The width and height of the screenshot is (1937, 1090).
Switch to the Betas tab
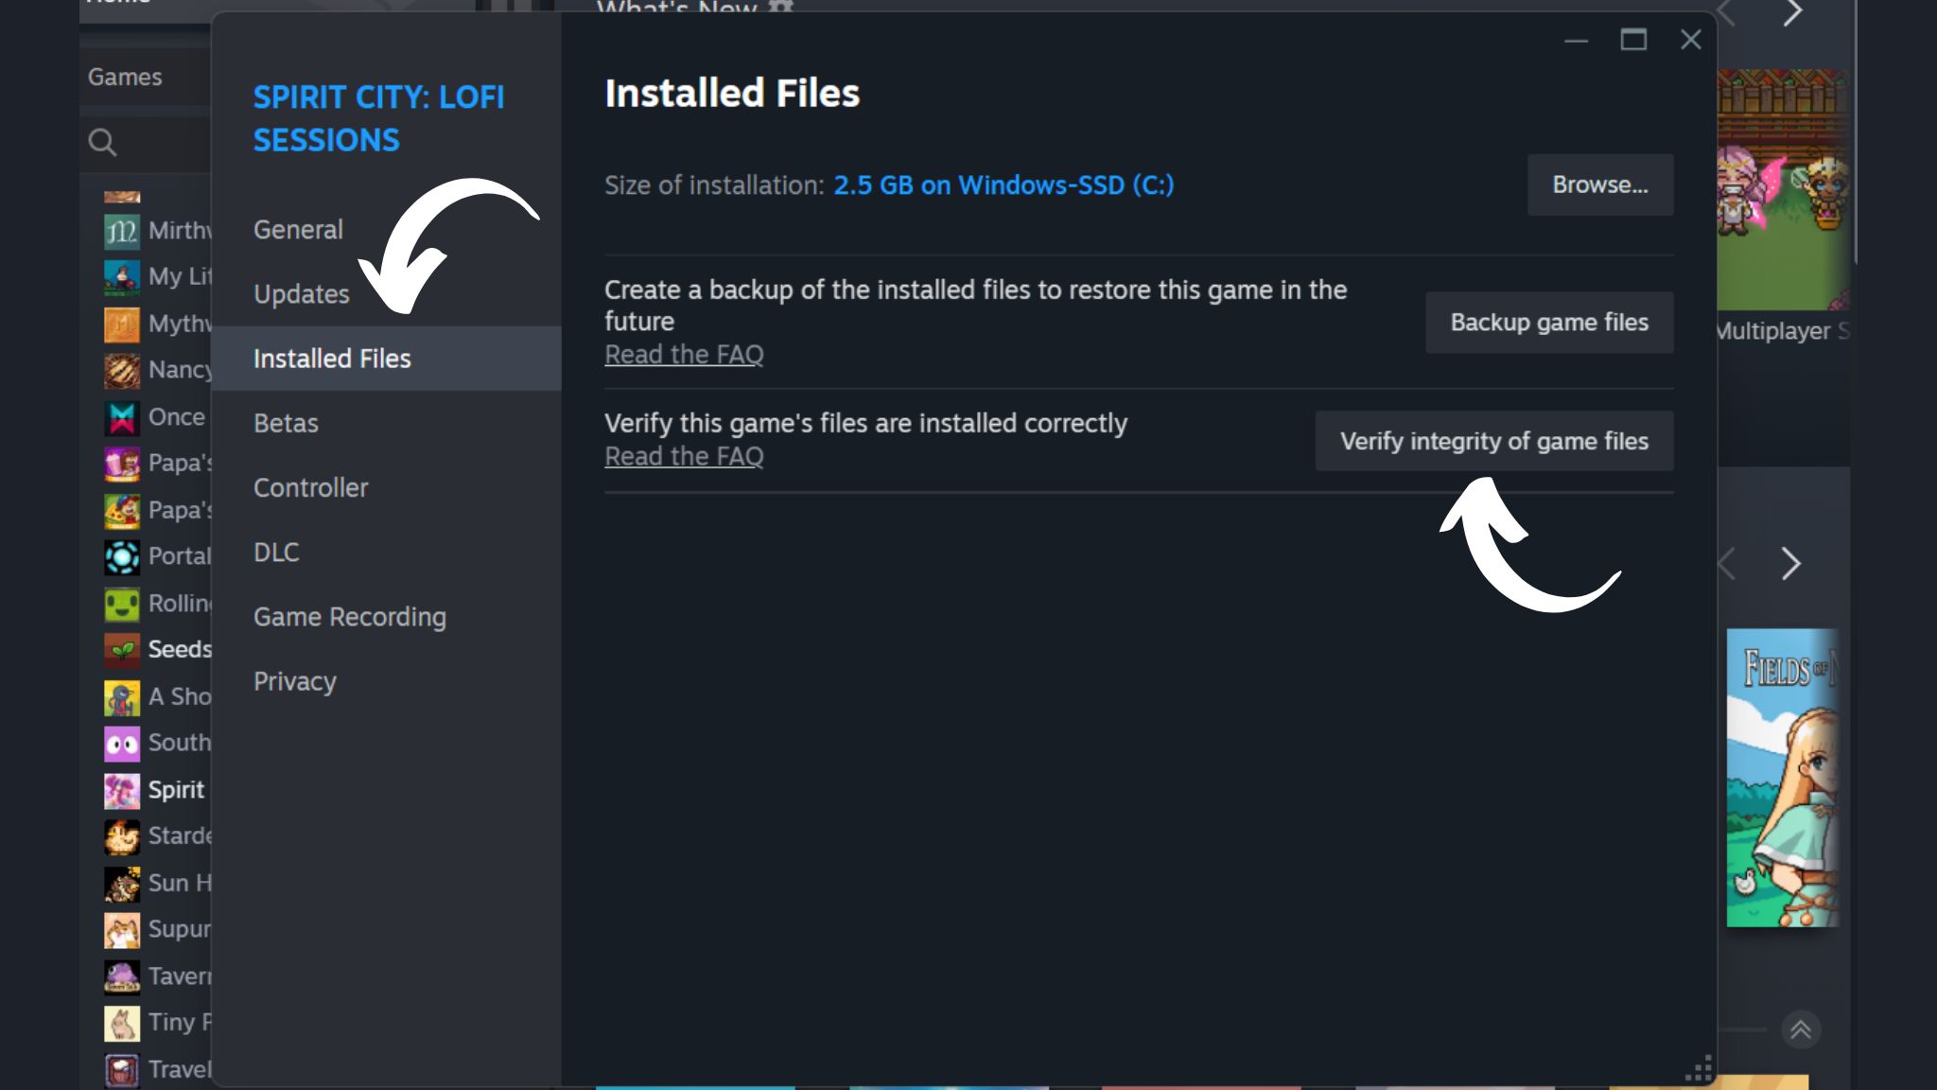pyautogui.click(x=286, y=423)
